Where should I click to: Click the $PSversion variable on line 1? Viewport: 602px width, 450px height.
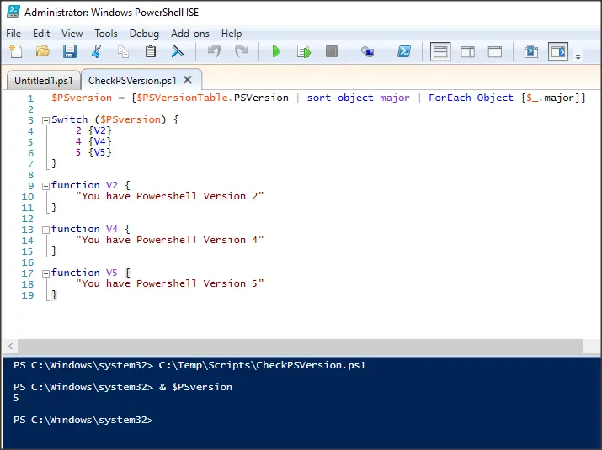(x=82, y=98)
